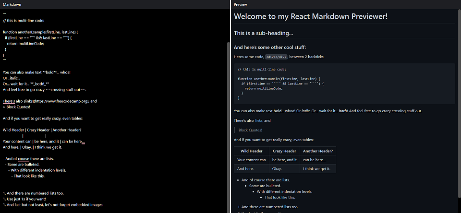Click the "Welcome to my React Markdown Previewer!" heading

pyautogui.click(x=311, y=16)
